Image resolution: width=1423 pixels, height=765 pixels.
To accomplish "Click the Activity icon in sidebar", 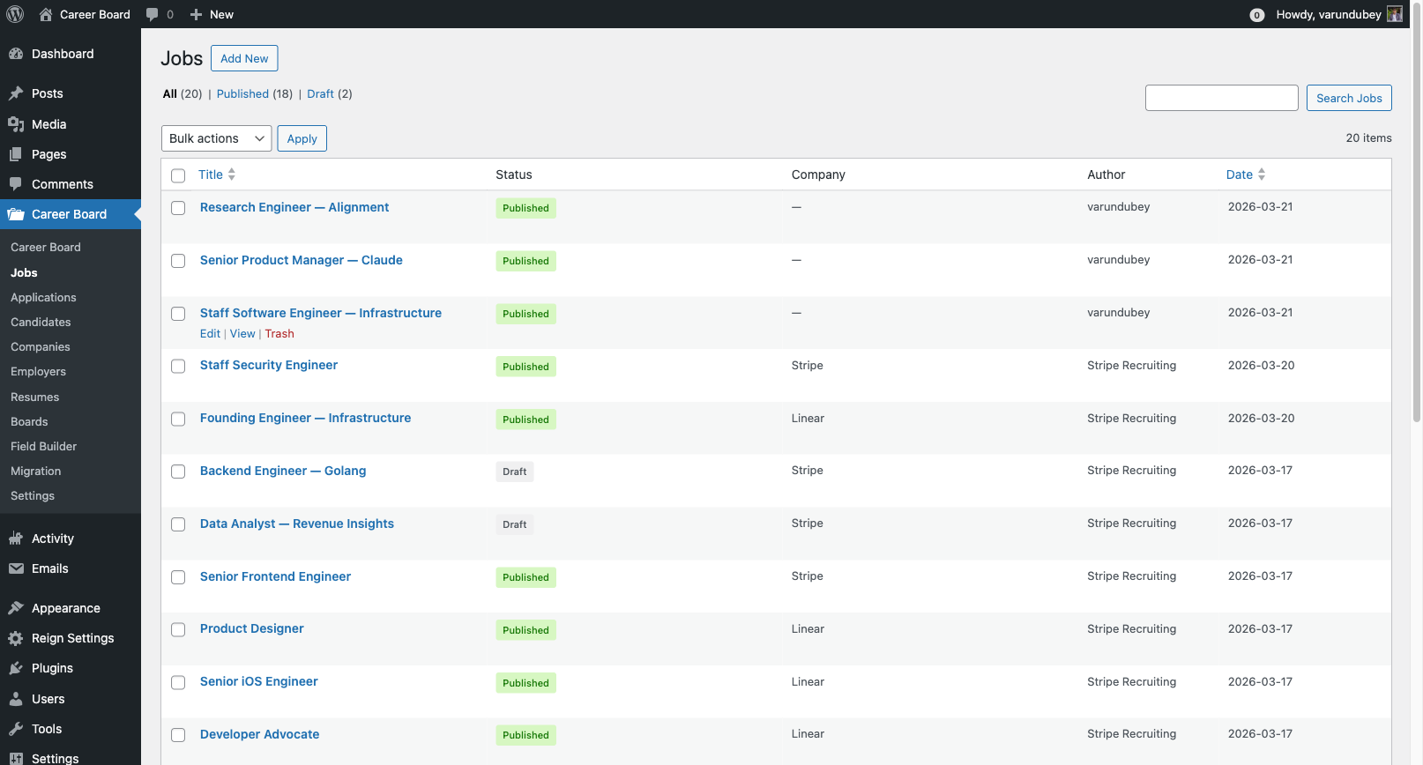I will coord(16,538).
